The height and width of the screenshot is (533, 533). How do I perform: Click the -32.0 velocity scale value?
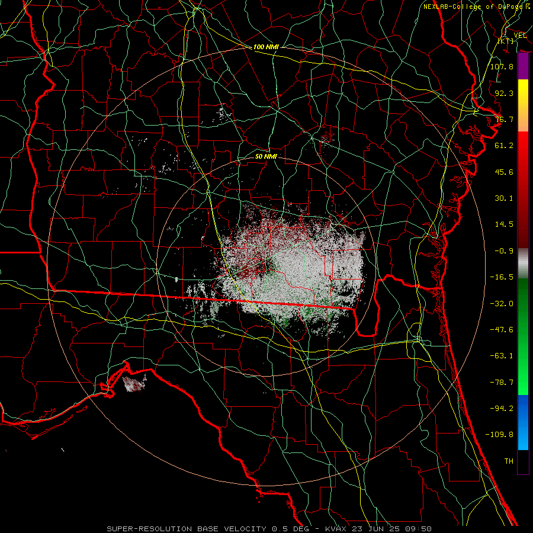[502, 304]
